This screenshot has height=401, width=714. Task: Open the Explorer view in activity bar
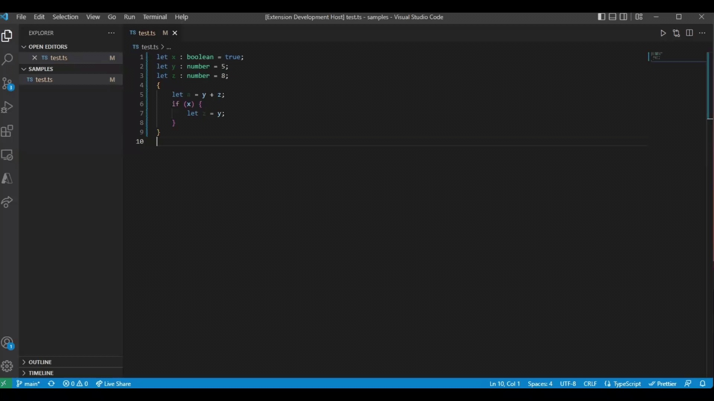point(7,36)
